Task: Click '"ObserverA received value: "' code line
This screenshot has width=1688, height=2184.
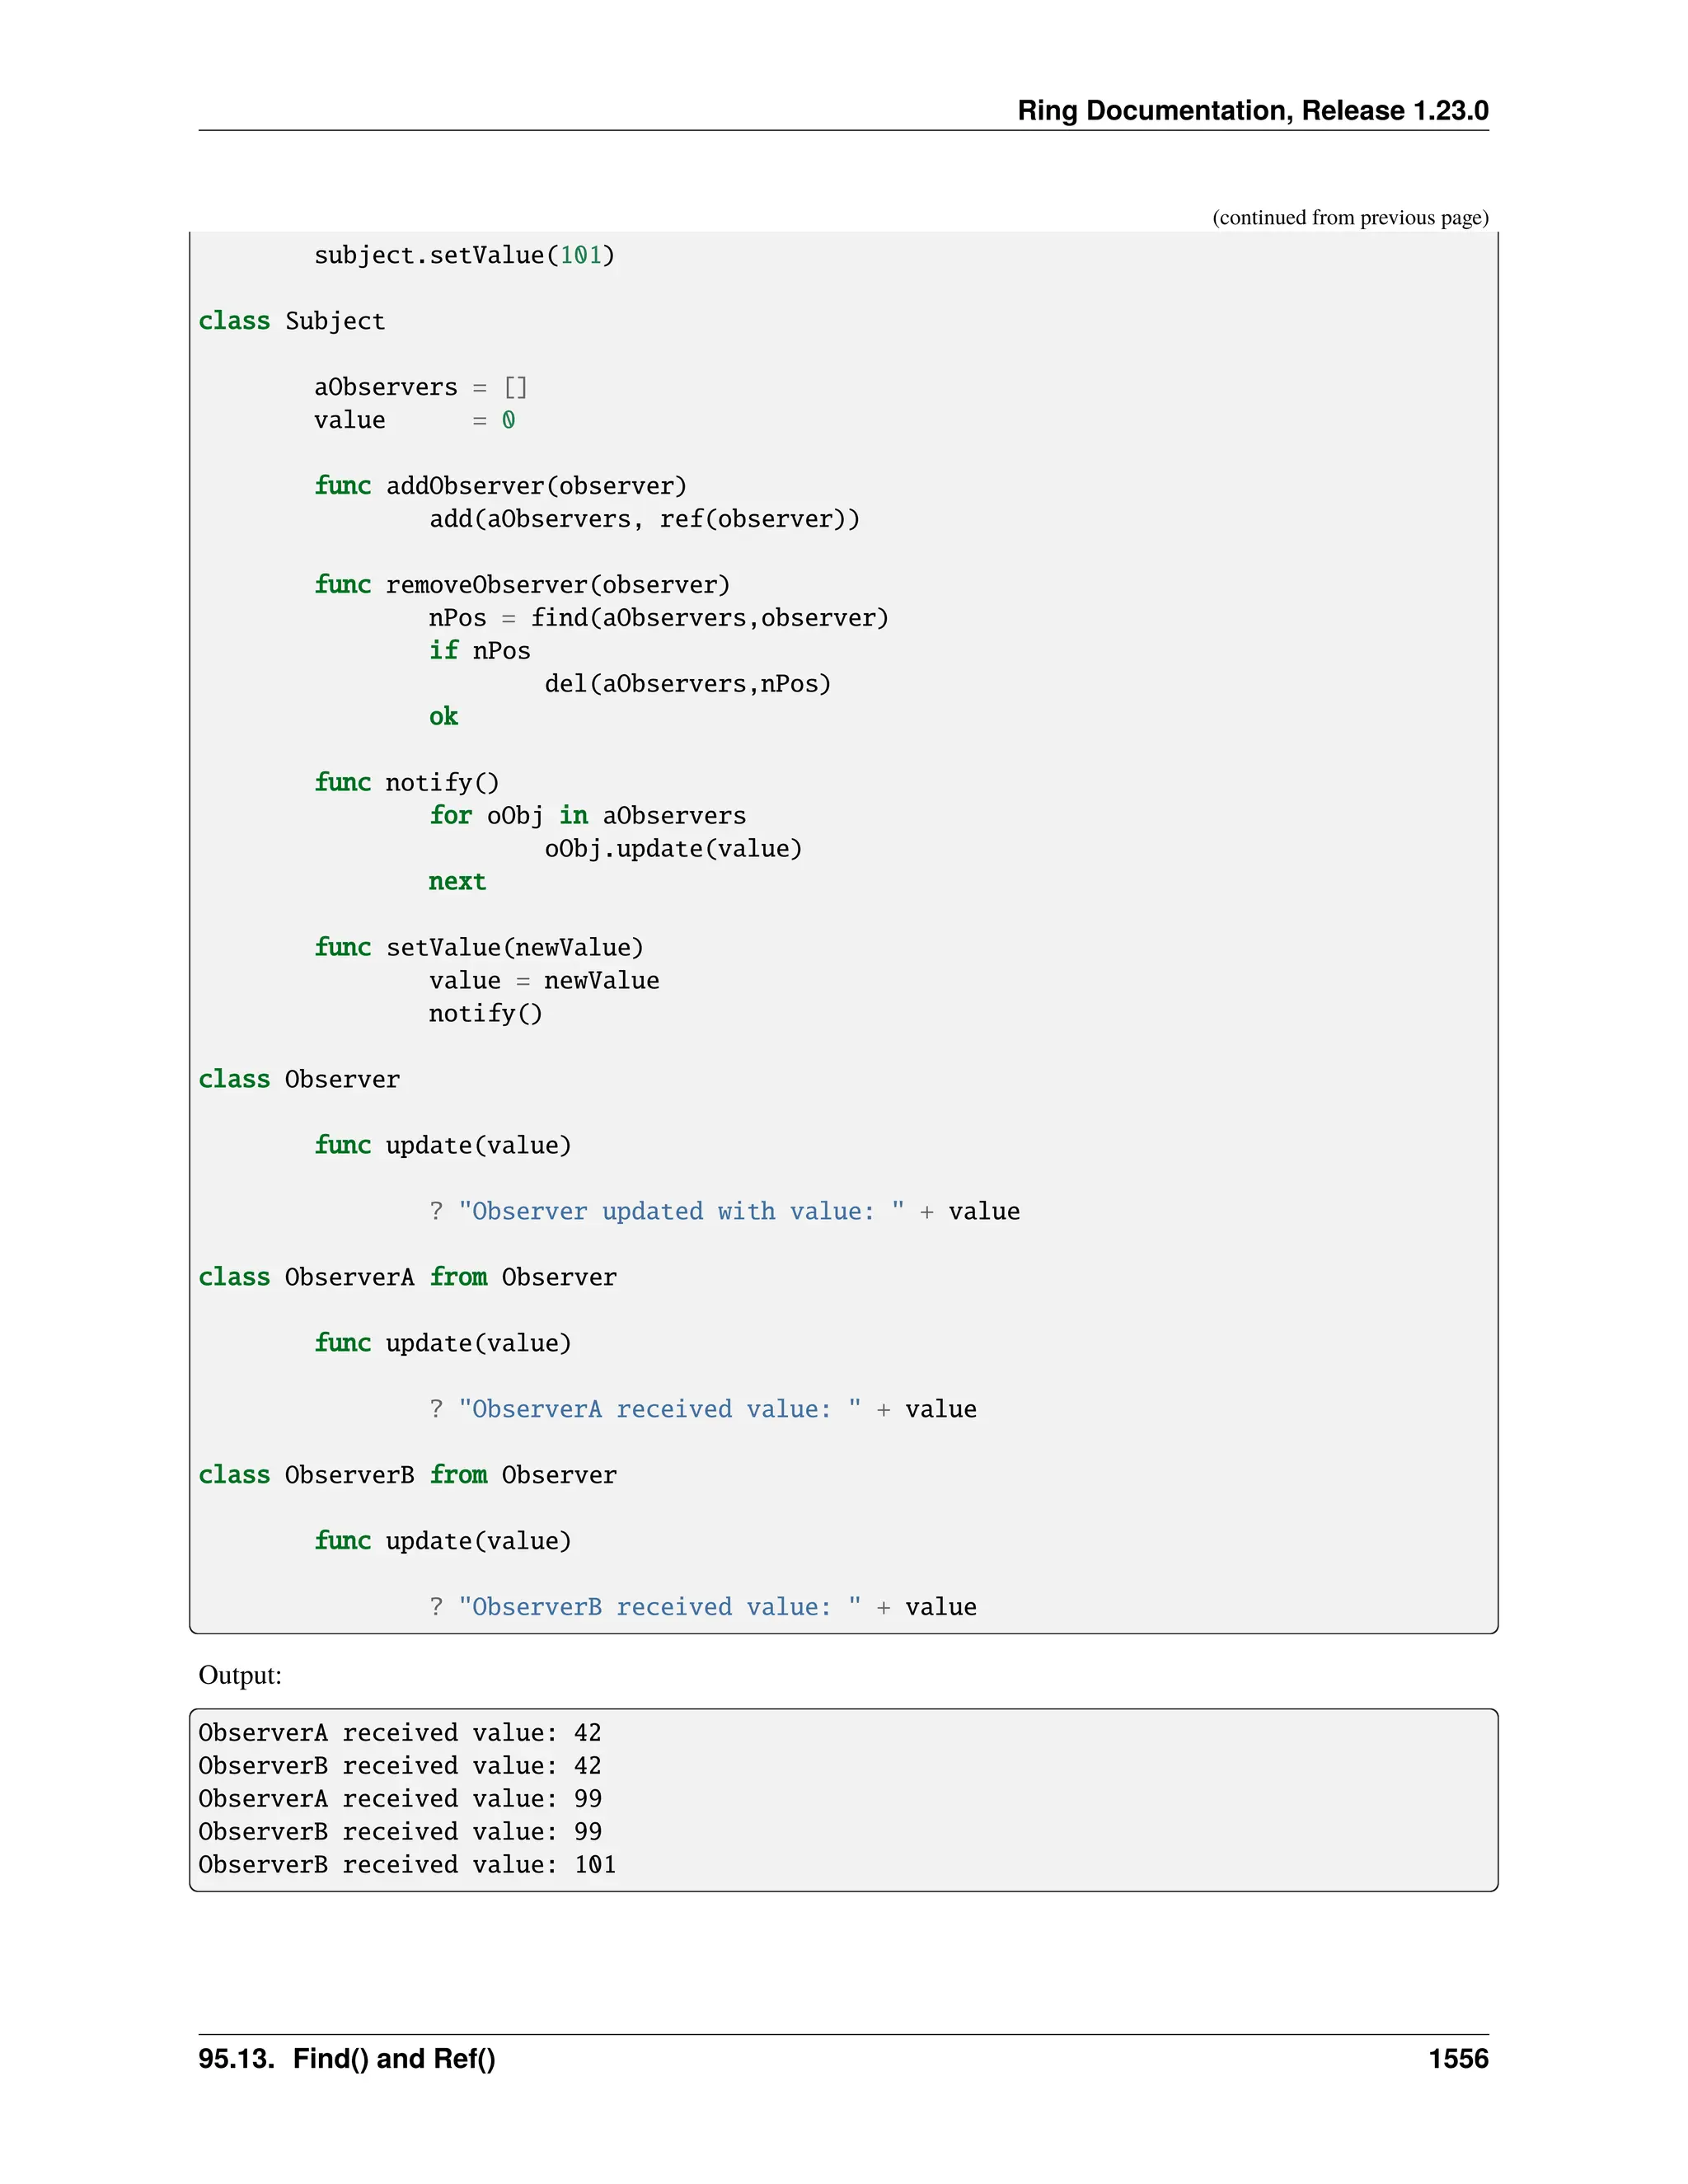Action: 703,1409
